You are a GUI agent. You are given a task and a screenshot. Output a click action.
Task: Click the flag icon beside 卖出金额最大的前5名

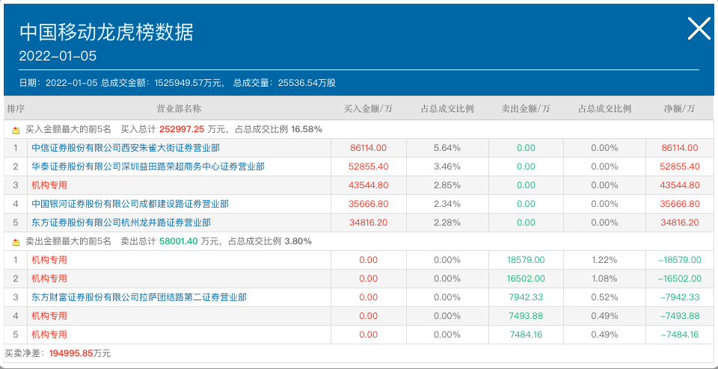[x=16, y=242]
